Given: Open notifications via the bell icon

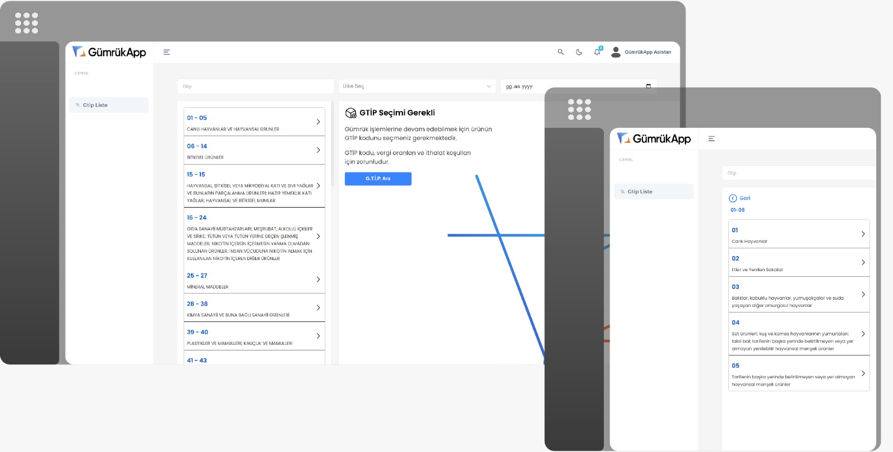Looking at the screenshot, I should tap(597, 52).
